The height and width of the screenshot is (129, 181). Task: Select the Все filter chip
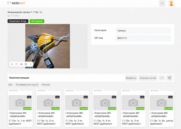click(10, 85)
